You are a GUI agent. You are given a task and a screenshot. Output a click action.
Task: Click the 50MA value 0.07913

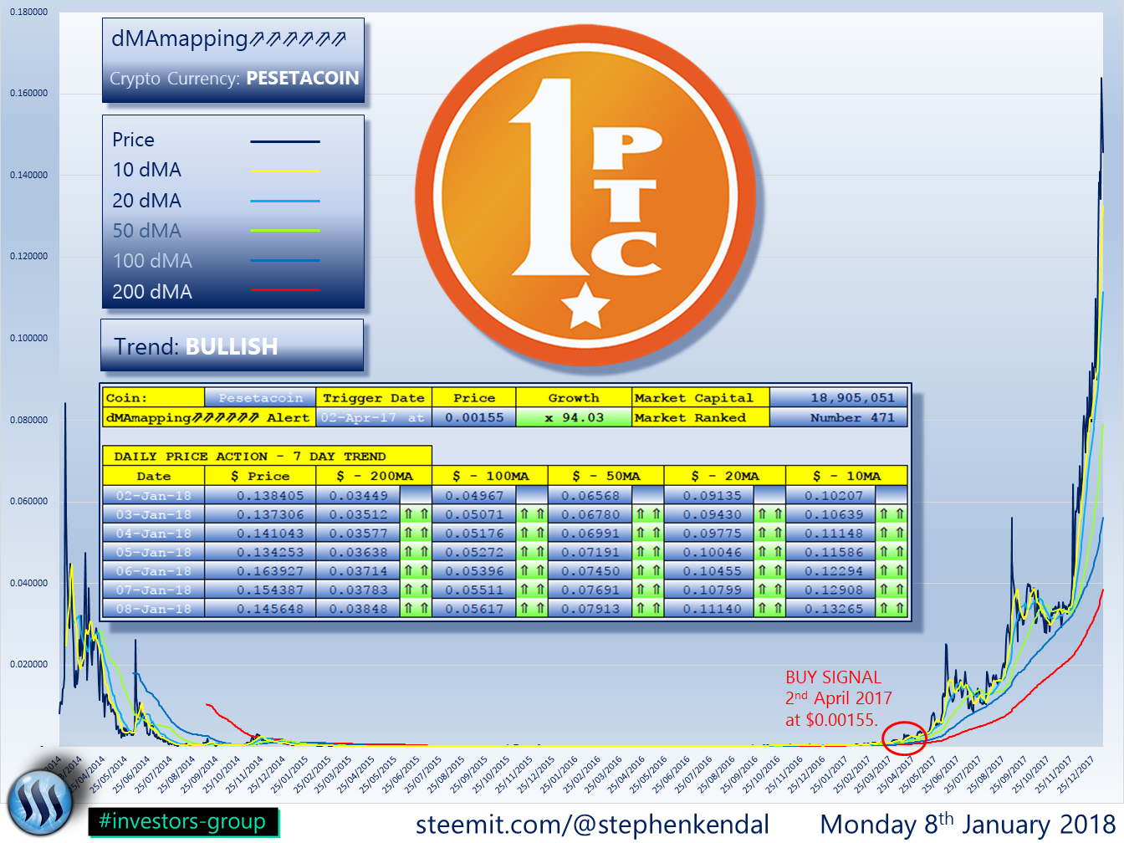590,609
